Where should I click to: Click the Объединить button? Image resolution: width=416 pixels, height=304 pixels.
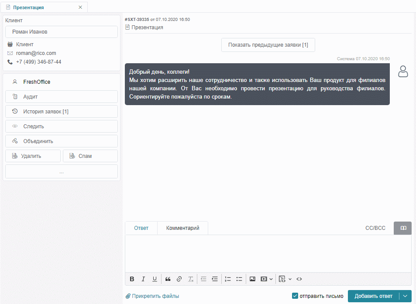point(62,141)
